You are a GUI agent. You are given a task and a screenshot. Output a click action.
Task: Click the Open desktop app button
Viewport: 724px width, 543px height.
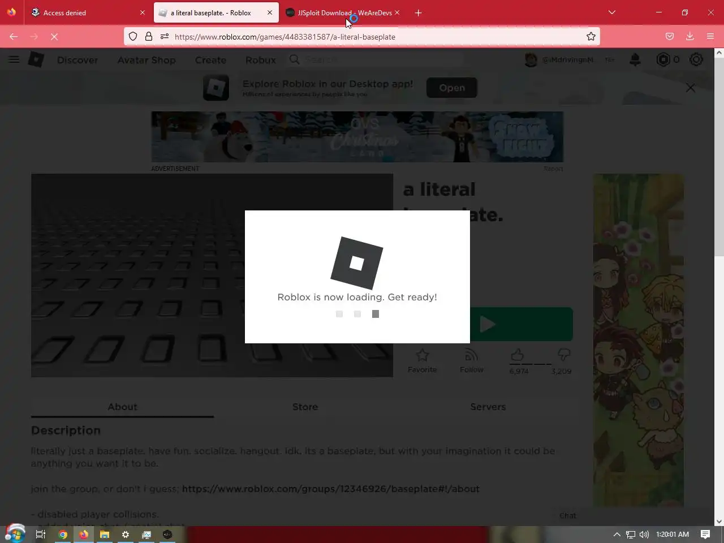[x=452, y=88]
